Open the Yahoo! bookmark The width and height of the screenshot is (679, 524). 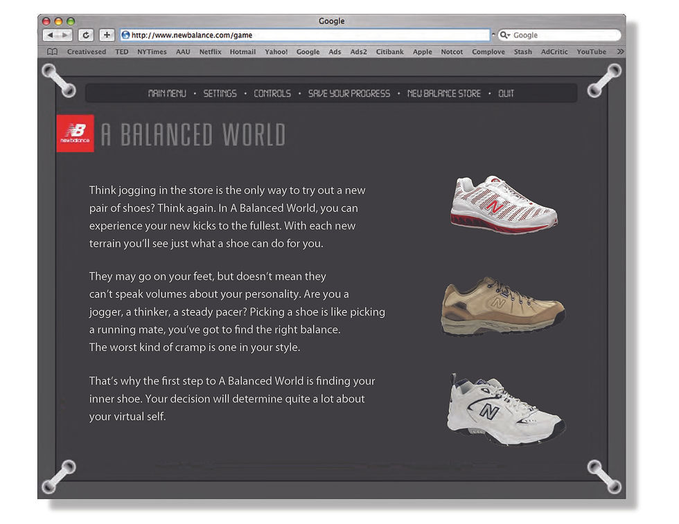(276, 52)
